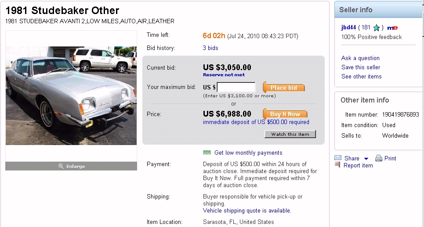424x227 pixels.
Task: Click the seller's teal feedback star
Action: (376, 28)
